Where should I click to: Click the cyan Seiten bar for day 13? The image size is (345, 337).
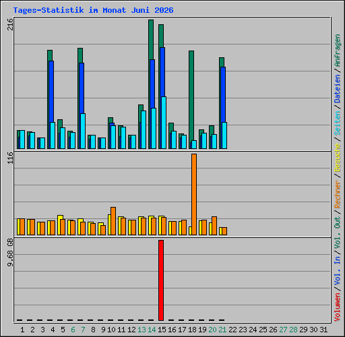[144, 129]
